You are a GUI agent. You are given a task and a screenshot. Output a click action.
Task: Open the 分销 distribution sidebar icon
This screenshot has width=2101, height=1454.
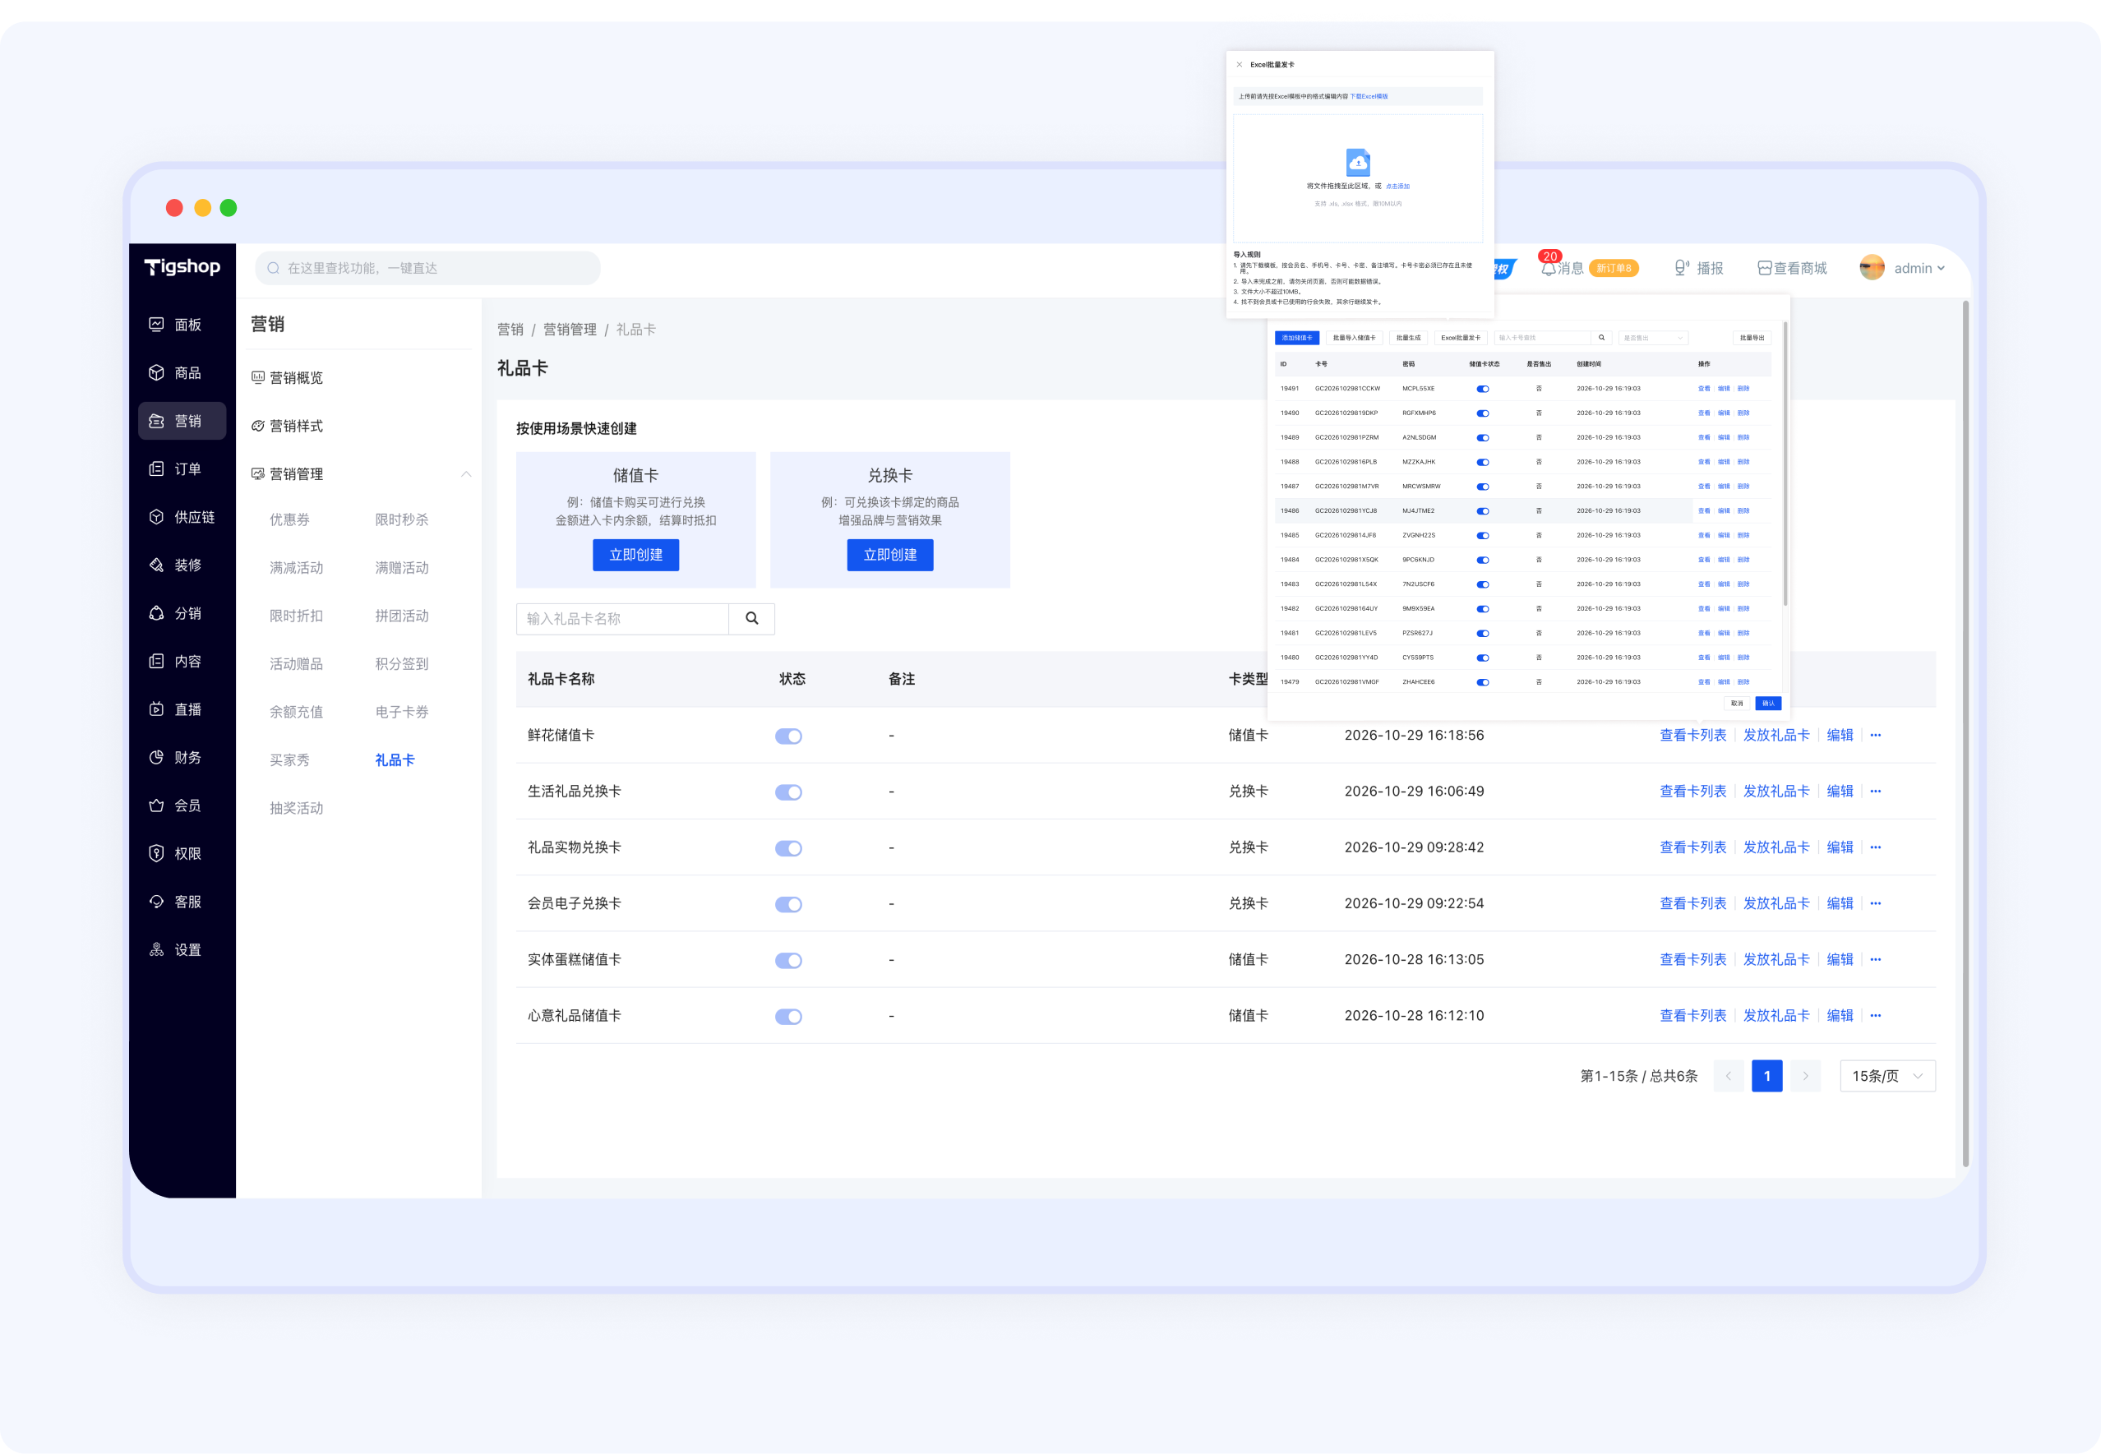pos(157,613)
